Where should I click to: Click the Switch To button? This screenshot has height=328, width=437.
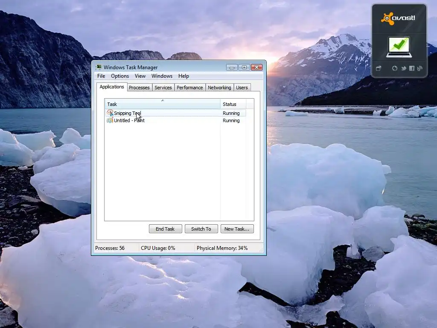(x=201, y=229)
